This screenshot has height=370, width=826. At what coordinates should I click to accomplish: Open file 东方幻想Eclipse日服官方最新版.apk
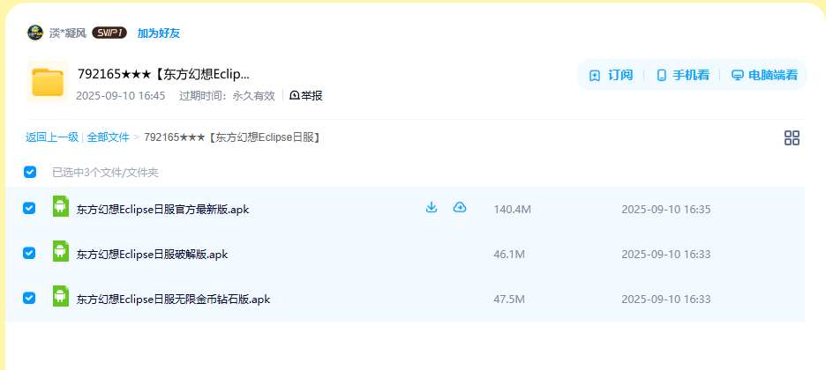coord(162,210)
